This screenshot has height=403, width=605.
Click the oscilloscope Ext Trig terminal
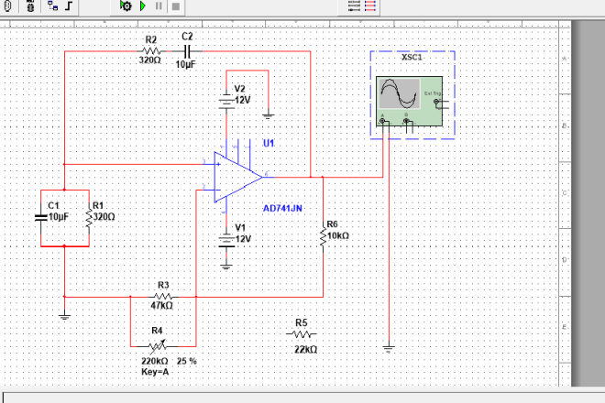point(436,102)
